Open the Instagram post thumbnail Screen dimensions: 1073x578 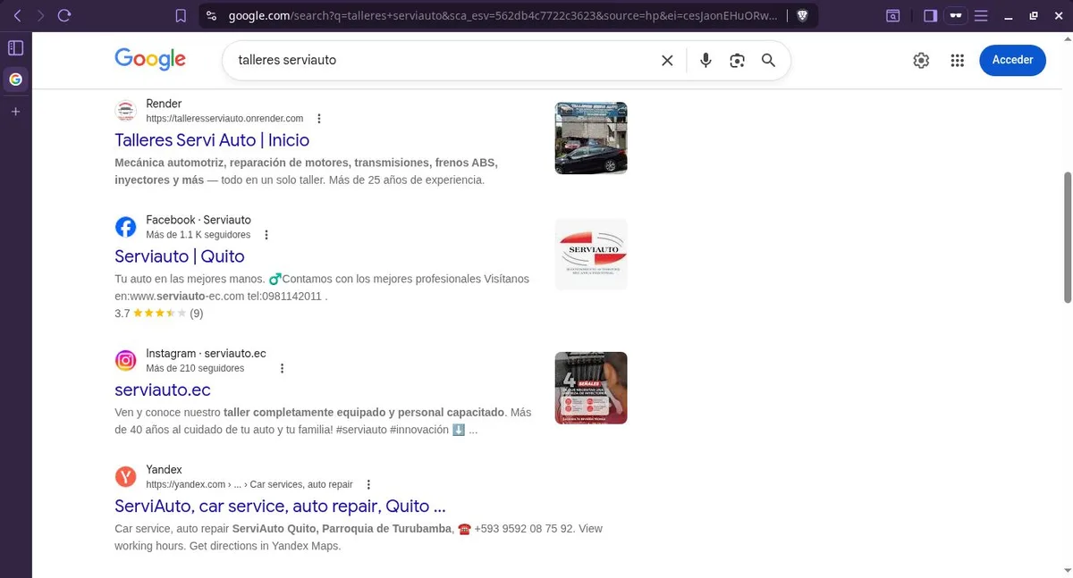point(591,388)
